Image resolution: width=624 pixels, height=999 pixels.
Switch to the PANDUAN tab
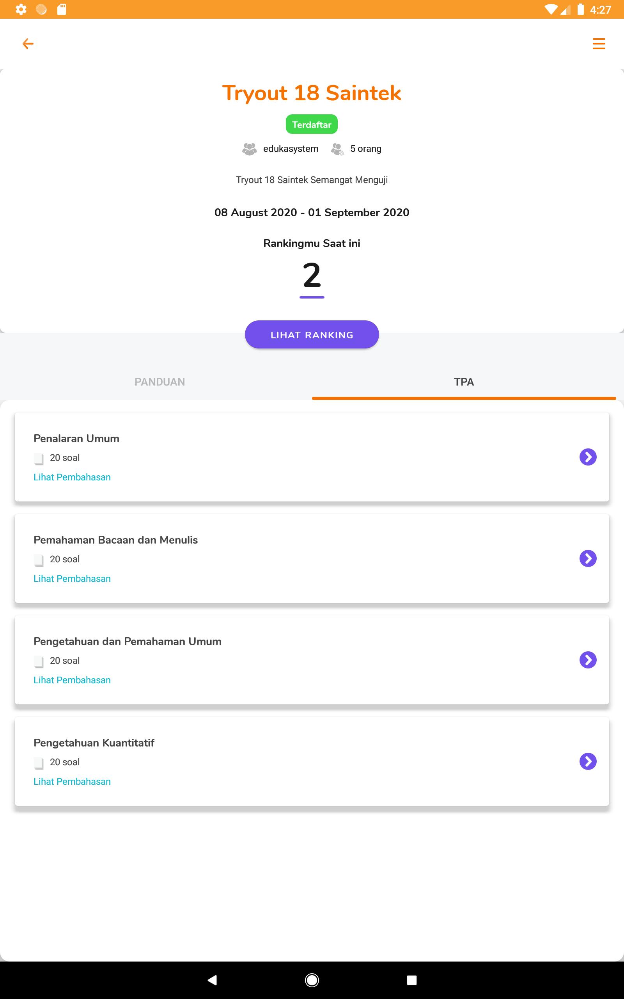click(x=160, y=382)
